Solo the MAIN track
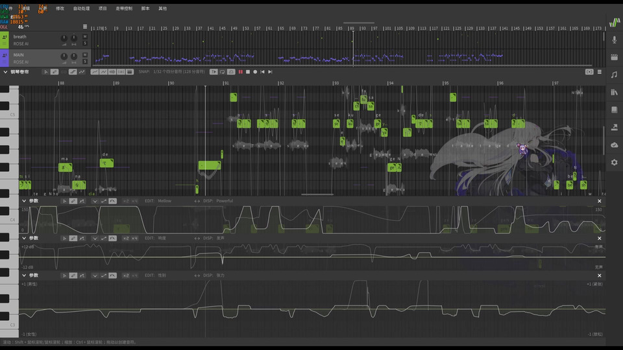This screenshot has width=623, height=350. click(85, 62)
